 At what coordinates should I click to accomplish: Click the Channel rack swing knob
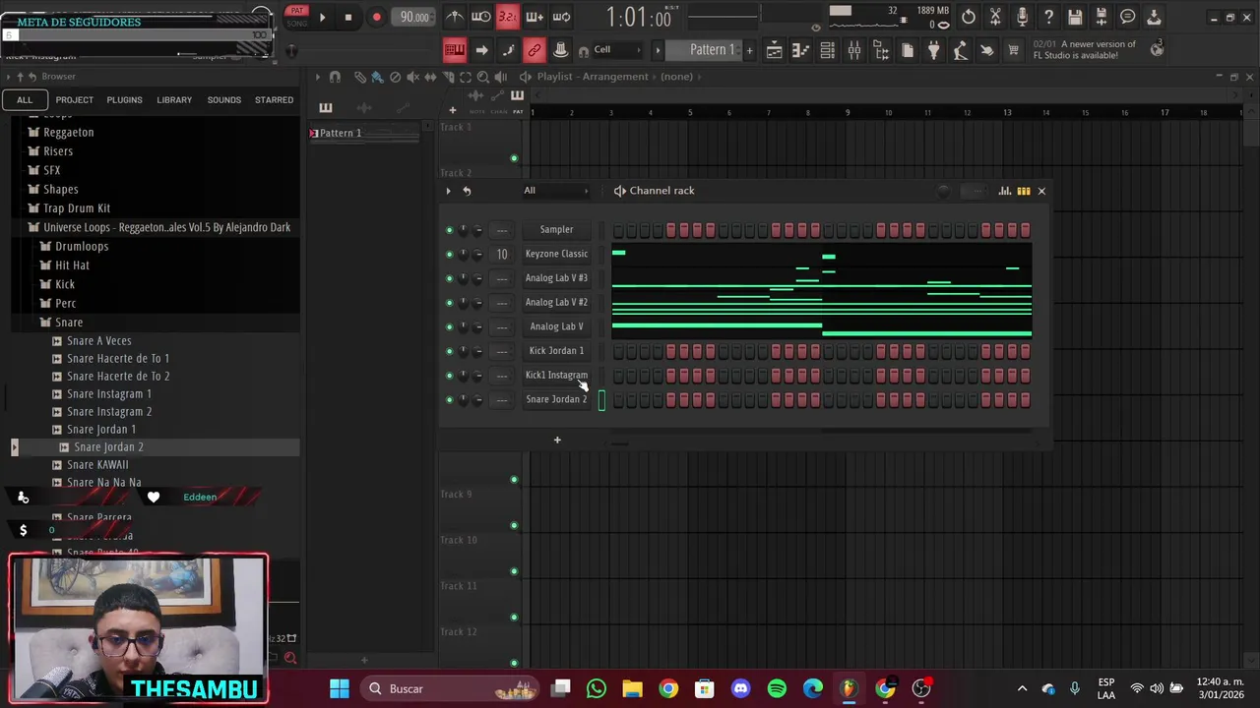tap(943, 191)
